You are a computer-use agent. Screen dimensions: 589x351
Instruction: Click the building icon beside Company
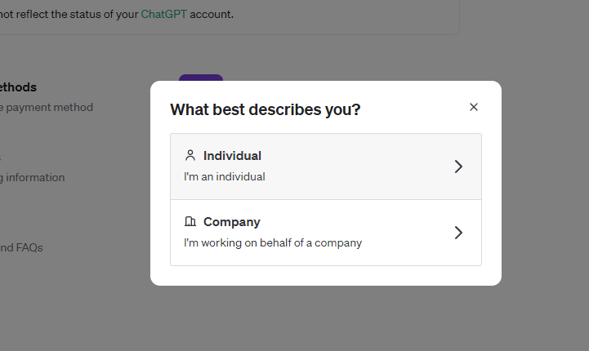click(190, 221)
